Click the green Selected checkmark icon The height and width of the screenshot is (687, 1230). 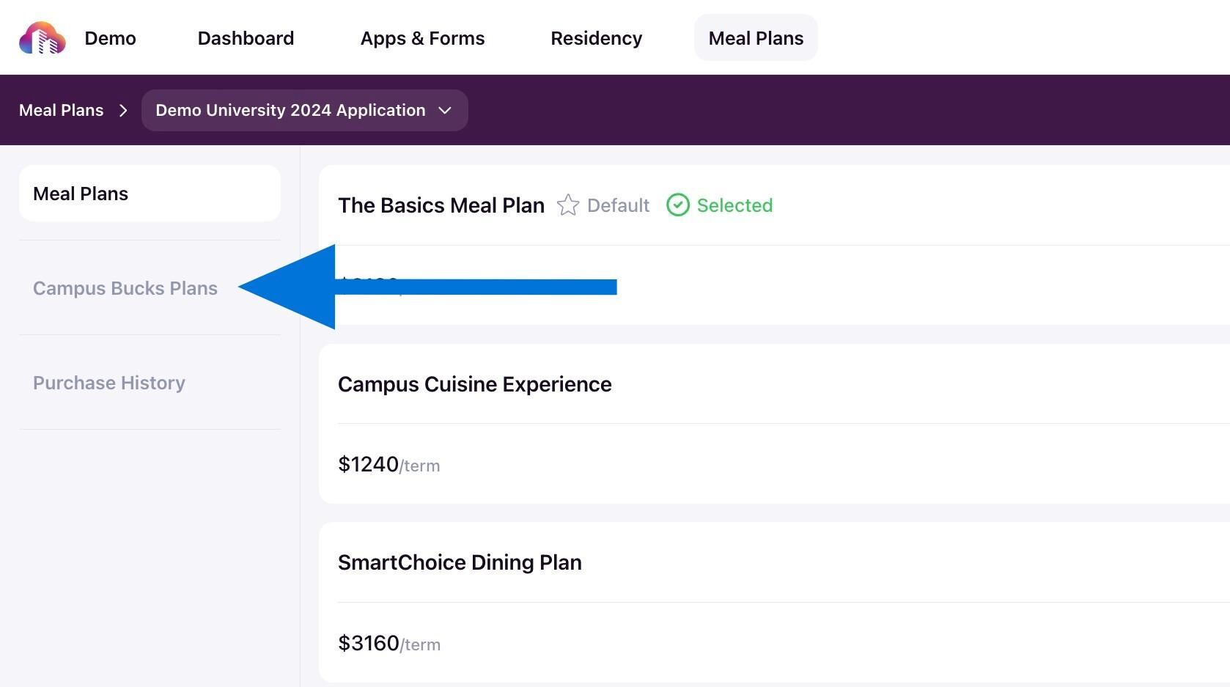coord(678,205)
